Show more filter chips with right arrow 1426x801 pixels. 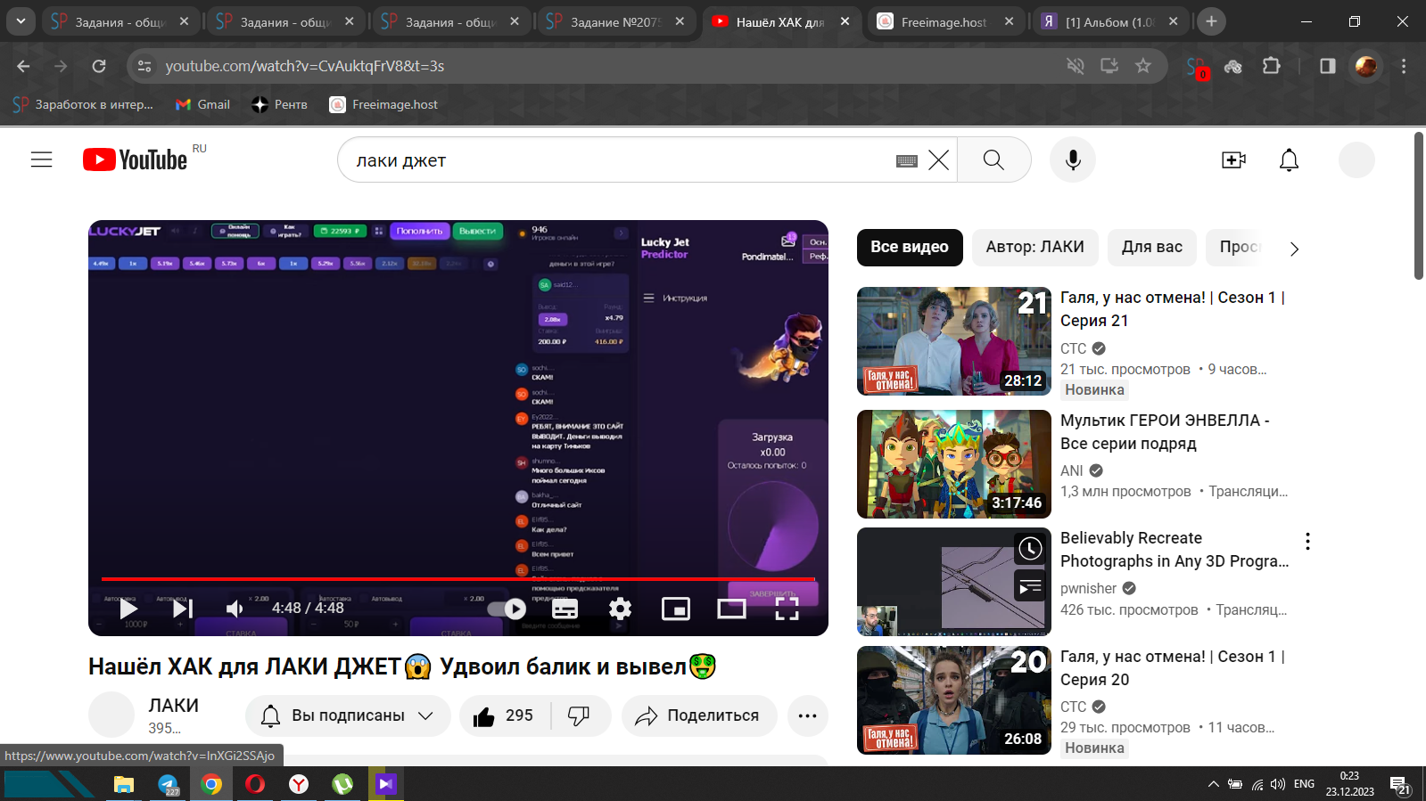coord(1294,249)
